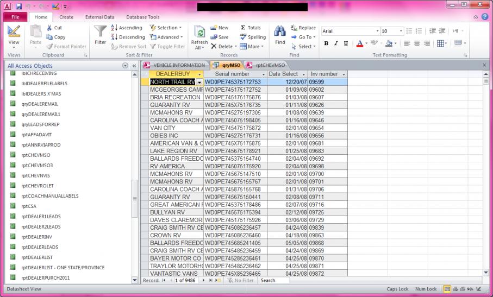Open All Access Objects pane menu
Image resolution: width=493 pixels, height=297 pixels.
125,66
